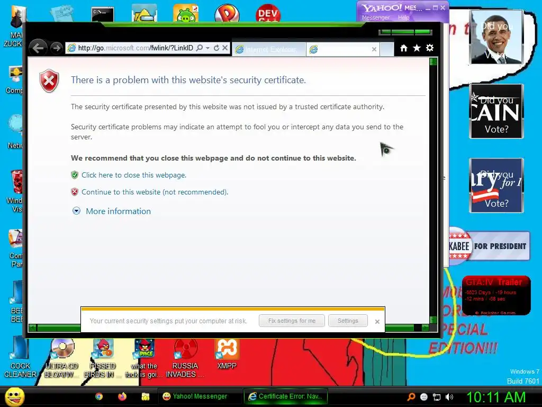This screenshot has height=407, width=542.
Task: Click the orange magnifier tray icon
Action: click(411, 396)
